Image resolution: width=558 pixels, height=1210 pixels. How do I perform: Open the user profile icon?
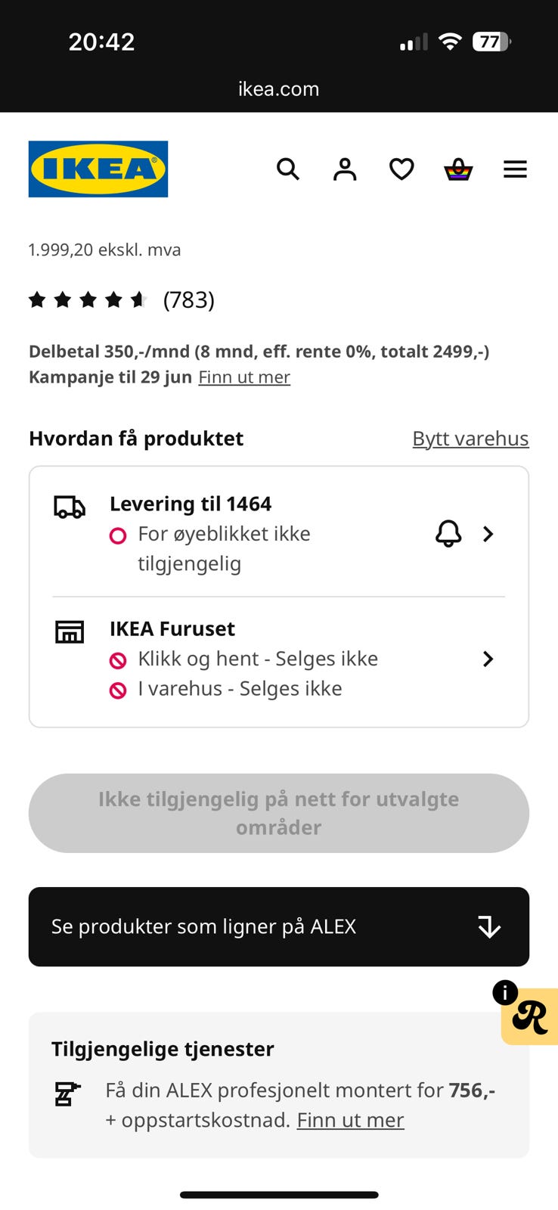coord(345,169)
